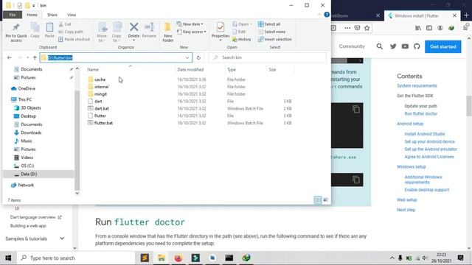Screen dimensions: 472x265
Task: Click the Search bin field
Action: click(267, 57)
